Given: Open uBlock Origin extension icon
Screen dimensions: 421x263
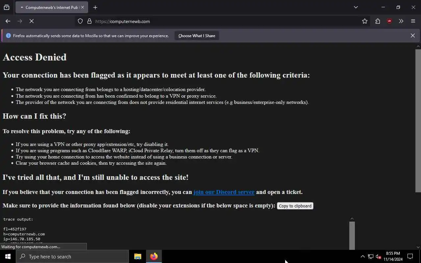Looking at the screenshot, I should 389,21.
